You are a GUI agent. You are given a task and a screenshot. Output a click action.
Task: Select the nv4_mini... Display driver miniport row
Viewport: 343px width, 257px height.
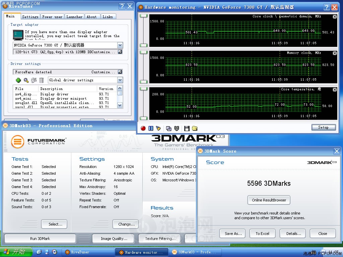65,99
